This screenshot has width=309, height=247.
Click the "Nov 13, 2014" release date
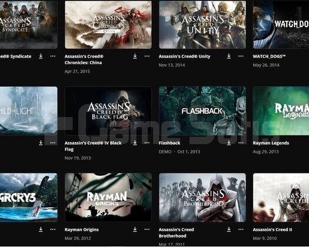tap(172, 65)
